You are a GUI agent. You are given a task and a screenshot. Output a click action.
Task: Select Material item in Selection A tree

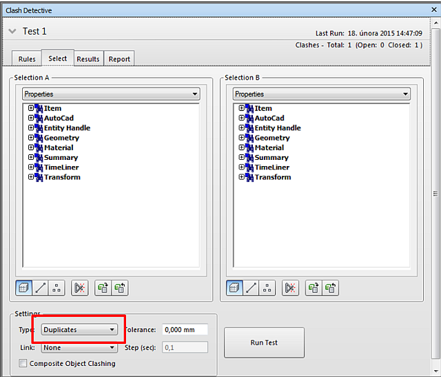point(59,147)
